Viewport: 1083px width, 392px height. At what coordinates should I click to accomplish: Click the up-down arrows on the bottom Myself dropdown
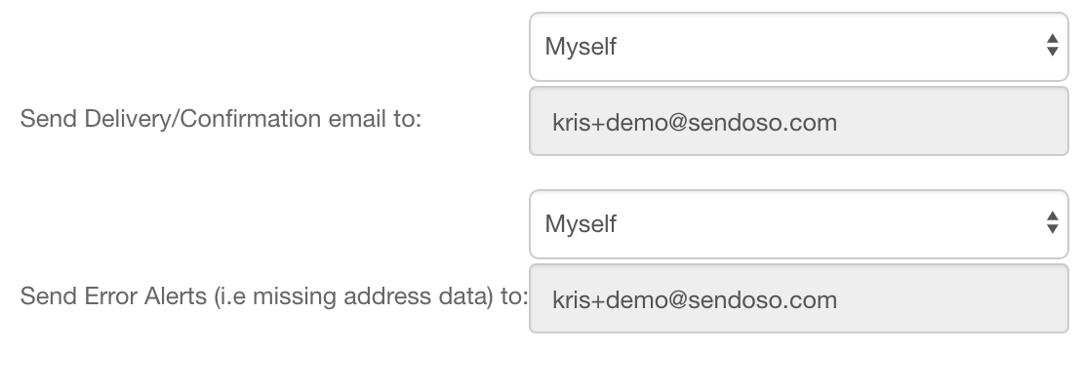(x=1051, y=223)
